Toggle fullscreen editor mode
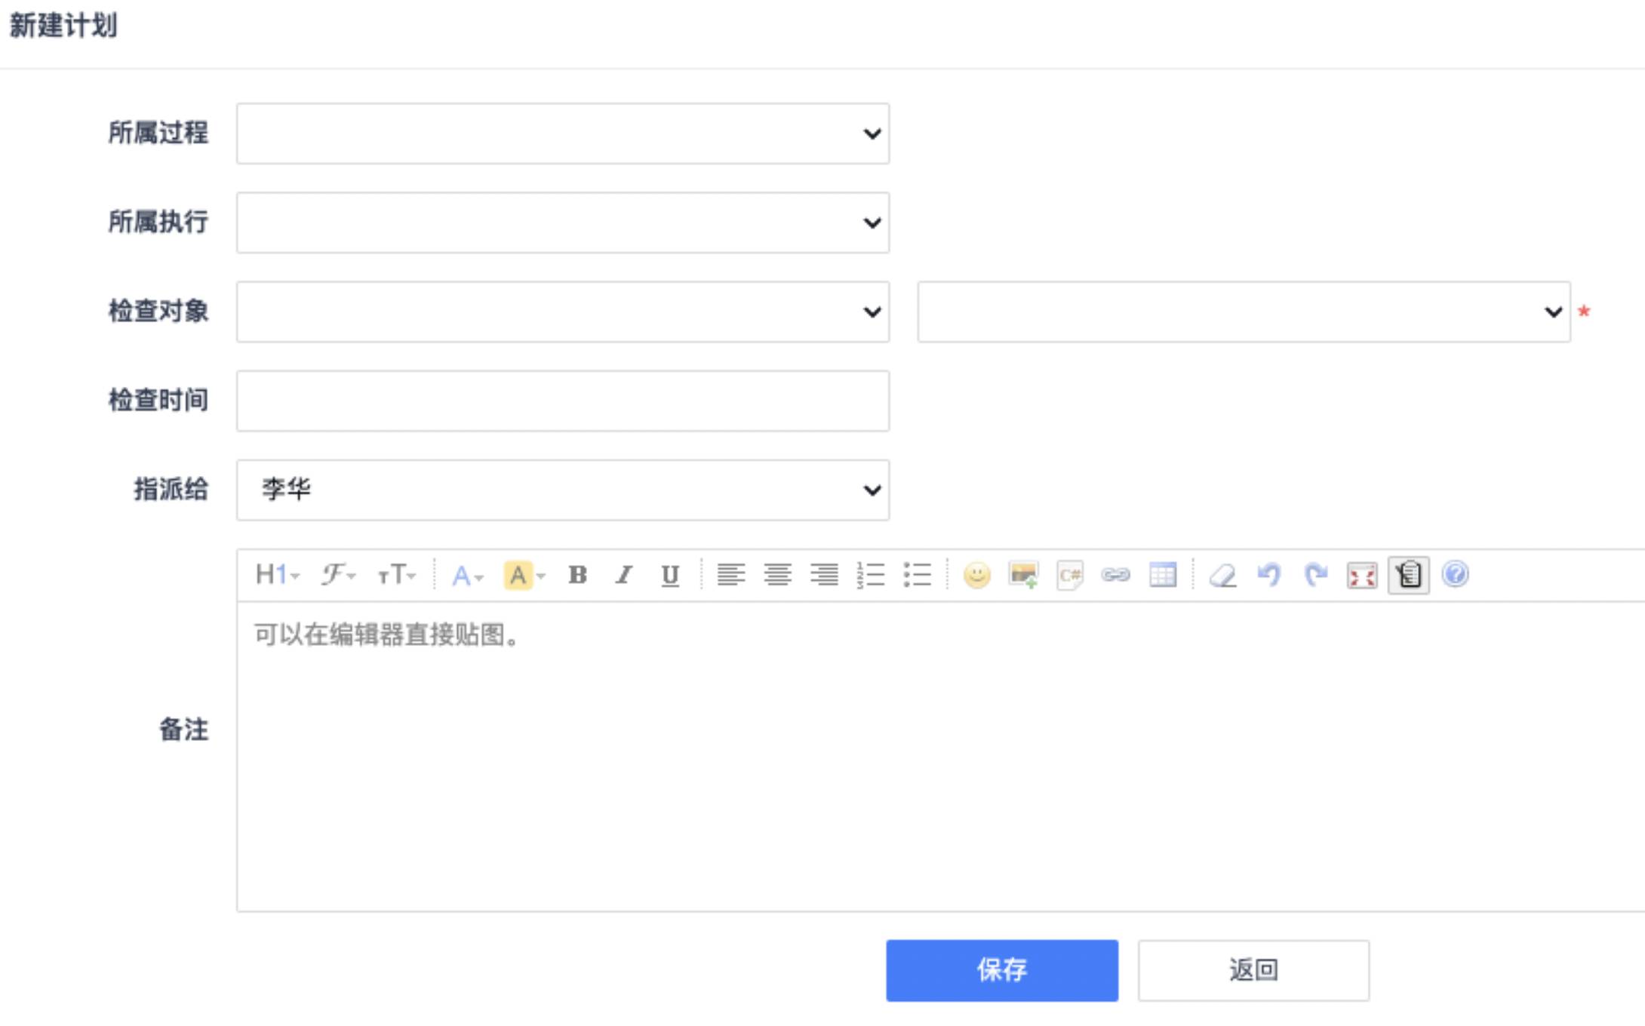This screenshot has width=1645, height=1026. point(1361,576)
